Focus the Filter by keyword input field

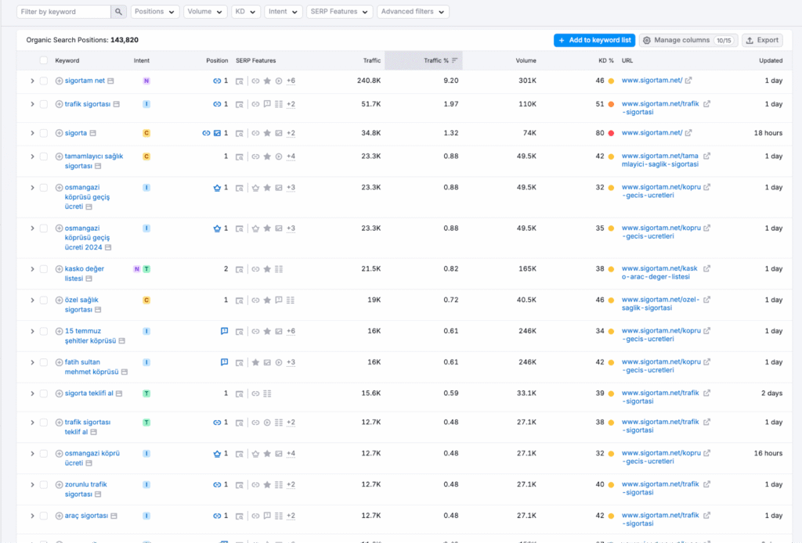tap(63, 12)
